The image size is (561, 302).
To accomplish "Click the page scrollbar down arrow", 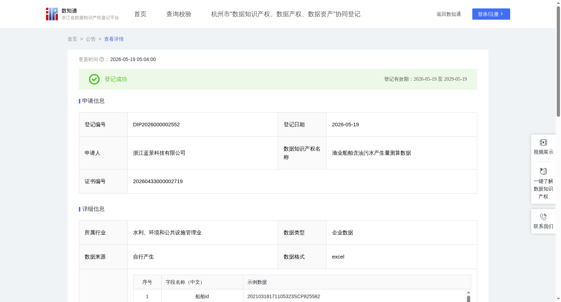I will pyautogui.click(x=558, y=299).
